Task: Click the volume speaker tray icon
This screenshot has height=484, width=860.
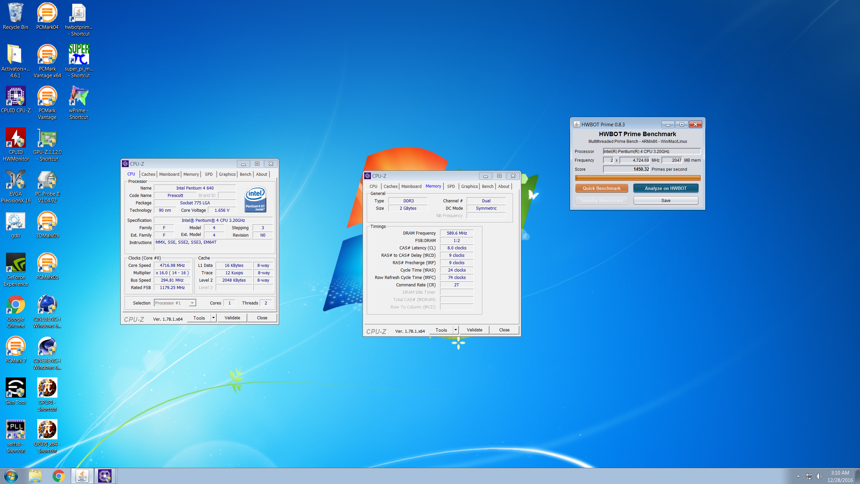Action: [x=819, y=476]
